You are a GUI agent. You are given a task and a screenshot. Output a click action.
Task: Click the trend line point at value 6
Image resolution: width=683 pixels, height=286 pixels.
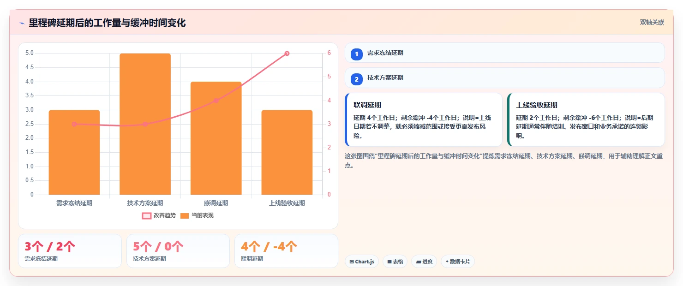pos(287,54)
